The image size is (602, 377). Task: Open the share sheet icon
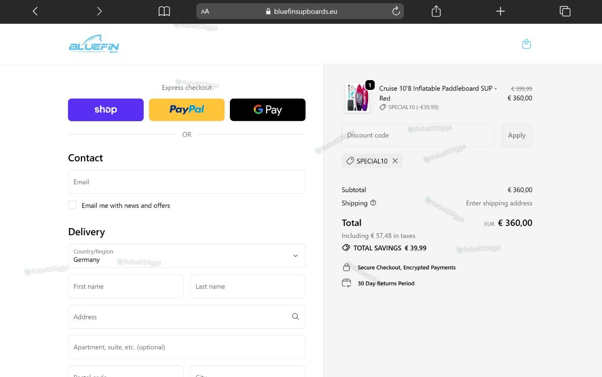pyautogui.click(x=436, y=11)
